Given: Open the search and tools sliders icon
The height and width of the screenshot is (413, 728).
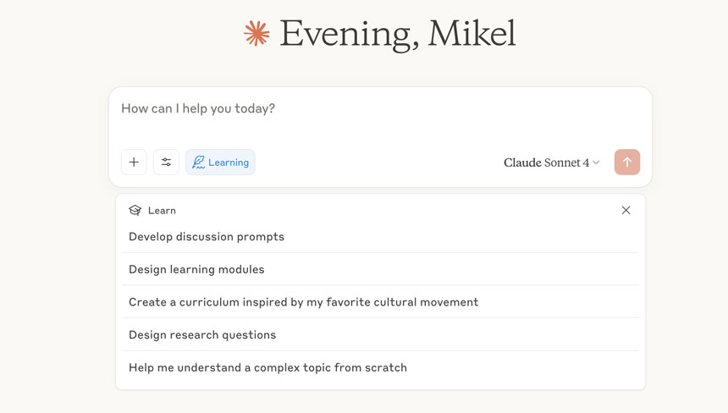Looking at the screenshot, I should [x=166, y=162].
